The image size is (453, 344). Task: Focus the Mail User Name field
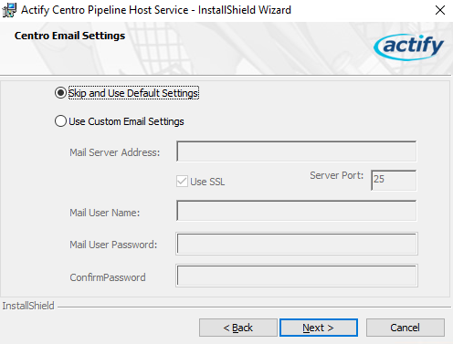point(296,211)
